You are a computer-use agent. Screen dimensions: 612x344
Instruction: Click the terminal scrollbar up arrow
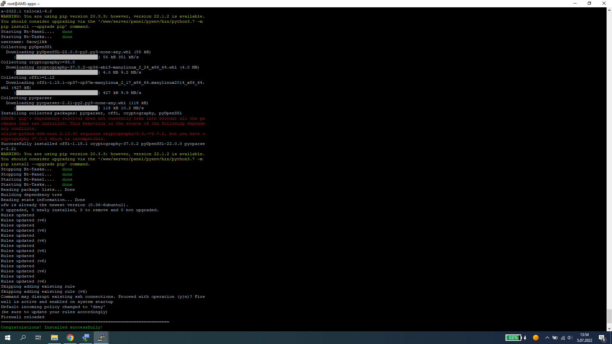click(609, 10)
